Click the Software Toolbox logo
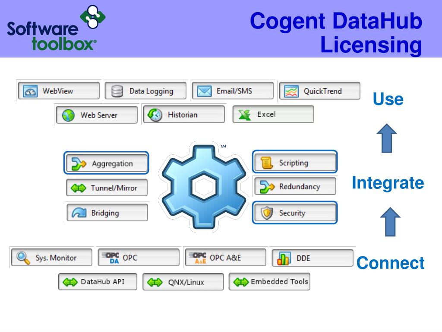This screenshot has width=442, height=332. (56, 28)
